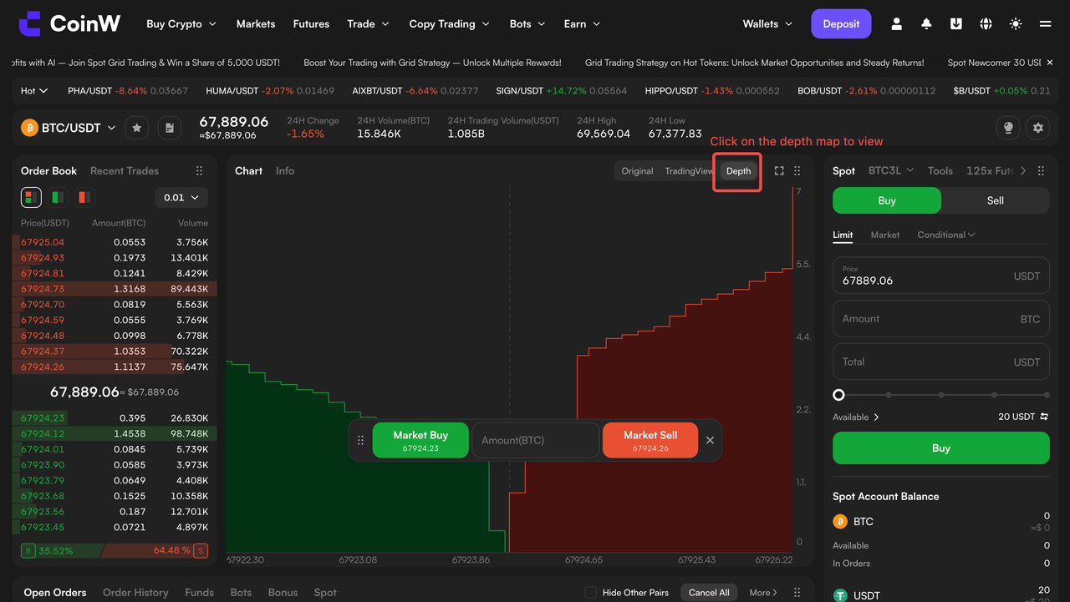This screenshot has height=602, width=1070.
Task: Select the Original chart view
Action: tap(637, 171)
